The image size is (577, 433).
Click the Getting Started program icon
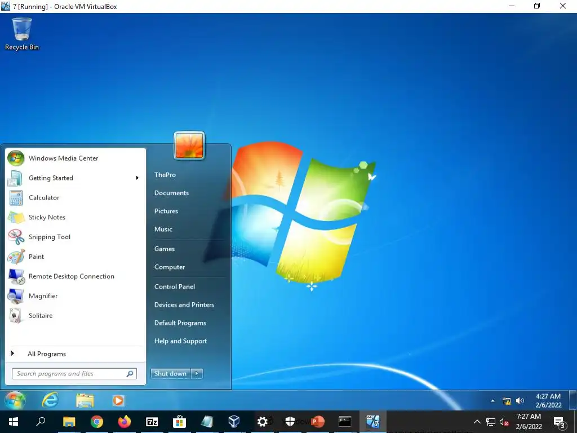point(15,178)
